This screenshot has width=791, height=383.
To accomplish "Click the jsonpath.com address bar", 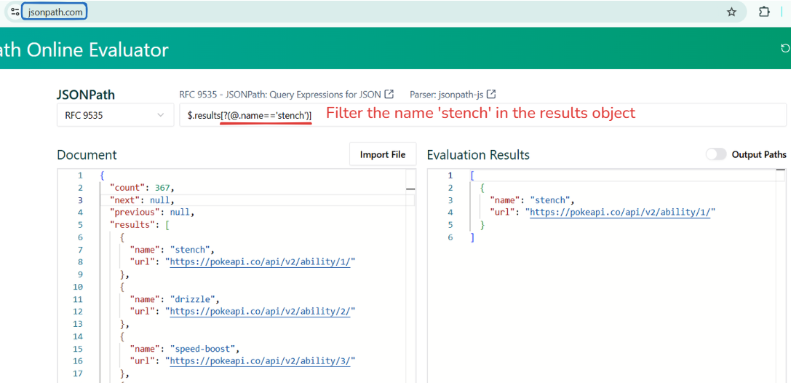I will tap(55, 12).
